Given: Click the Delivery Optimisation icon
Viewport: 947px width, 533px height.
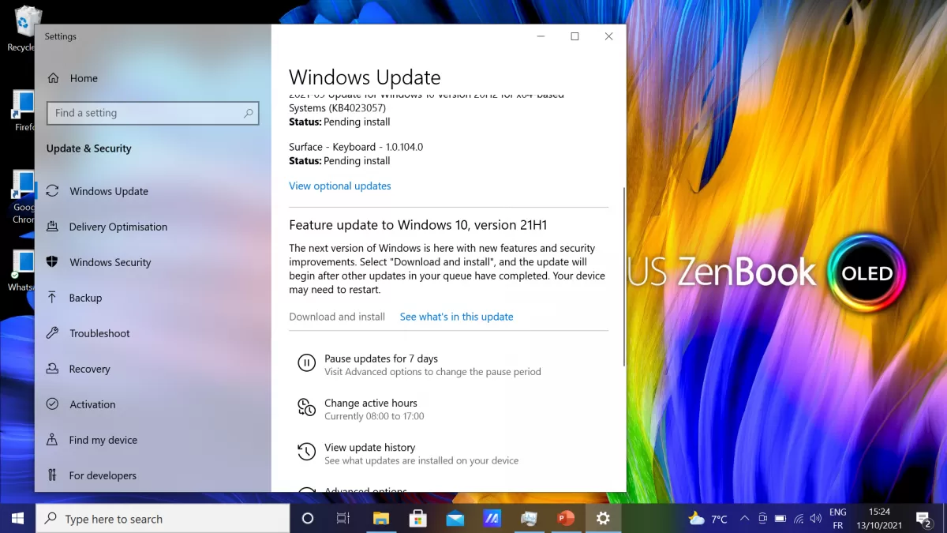Looking at the screenshot, I should click(53, 226).
